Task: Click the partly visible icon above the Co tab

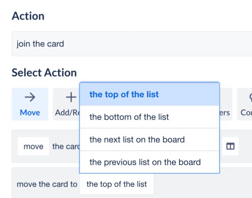Action: point(250,97)
